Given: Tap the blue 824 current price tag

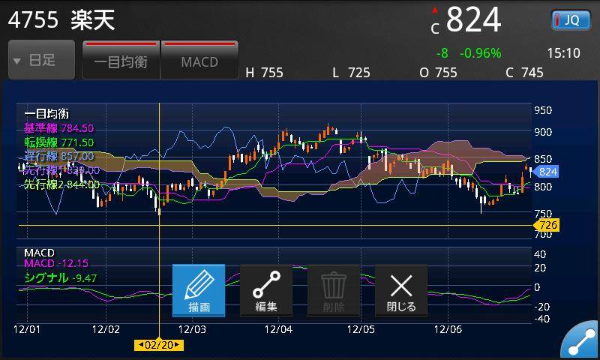Looking at the screenshot, I should 546,172.
